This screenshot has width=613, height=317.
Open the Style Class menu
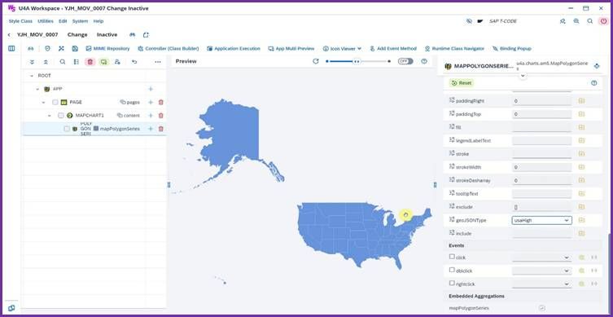[20, 21]
